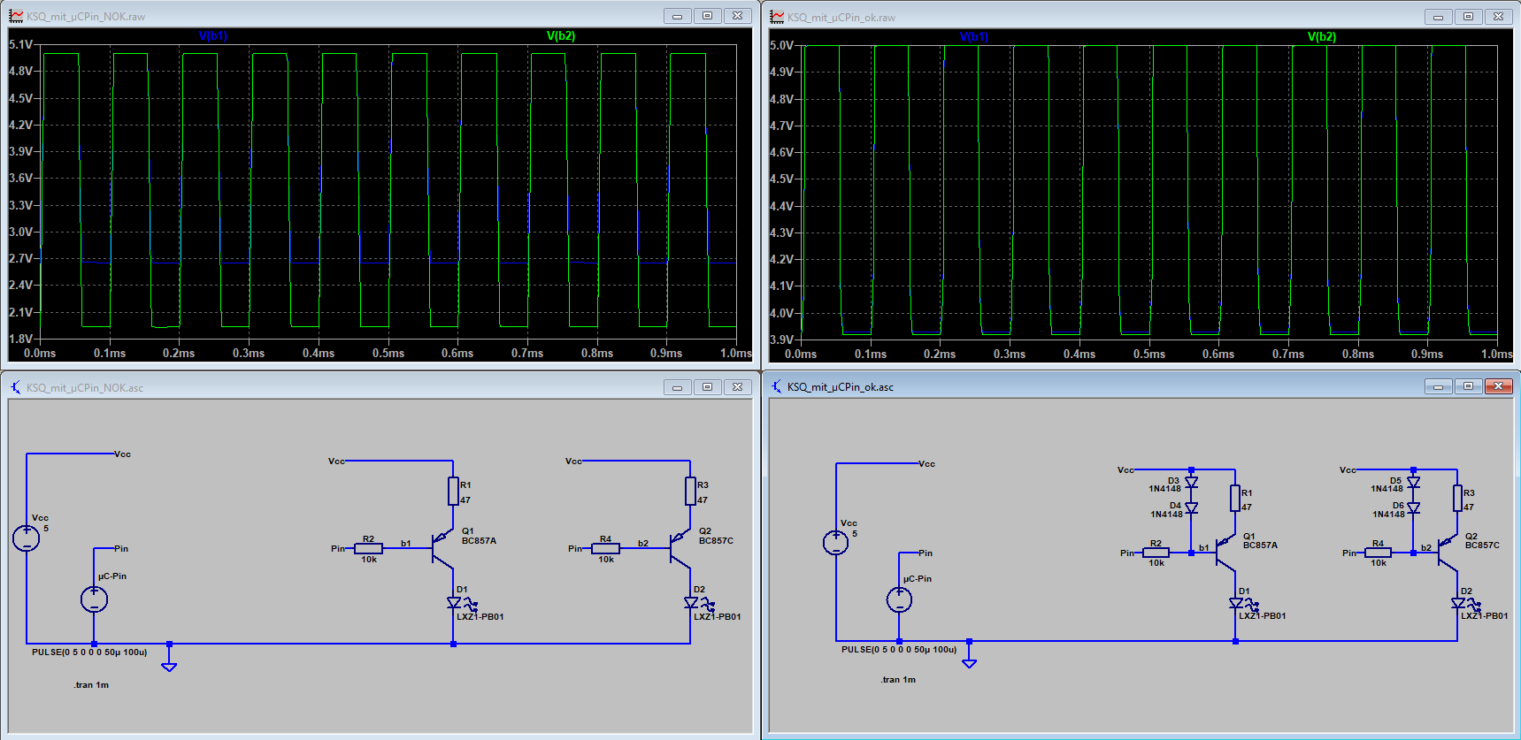Viewport: 1521px width, 740px height.
Task: Click the 0.5ms time axis label in NOK.raw plot
Action: point(388,354)
